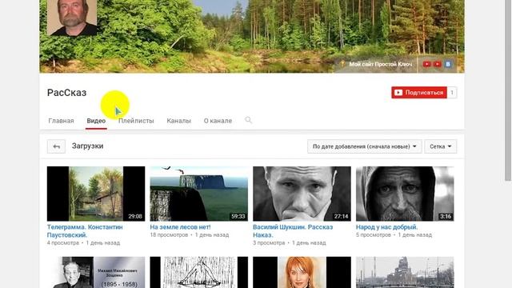Click the 5 просмотров view count
The width and height of the screenshot is (512, 288).
click(x=374, y=235)
